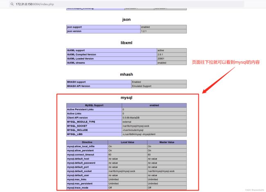Click the master socket path for mysql.default_socket
Screen dimensions: 266x192
[167, 171]
